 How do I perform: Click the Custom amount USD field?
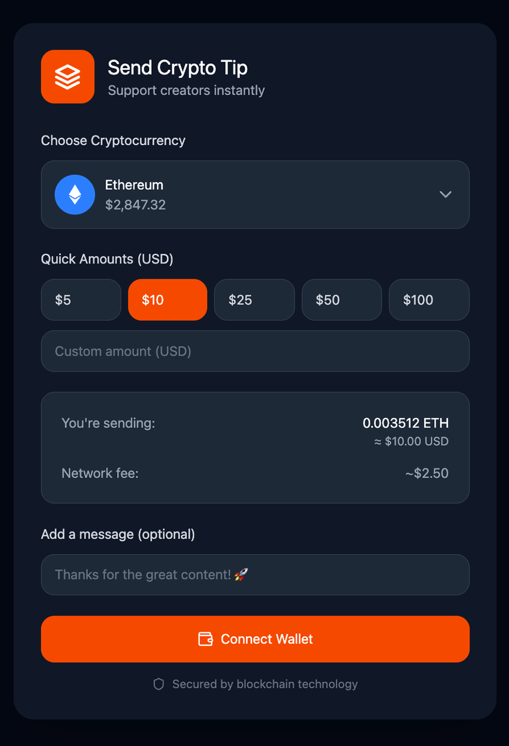[255, 351]
